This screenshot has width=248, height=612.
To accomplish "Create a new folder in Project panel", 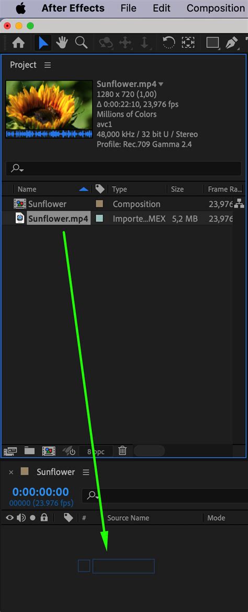I will click(30, 450).
